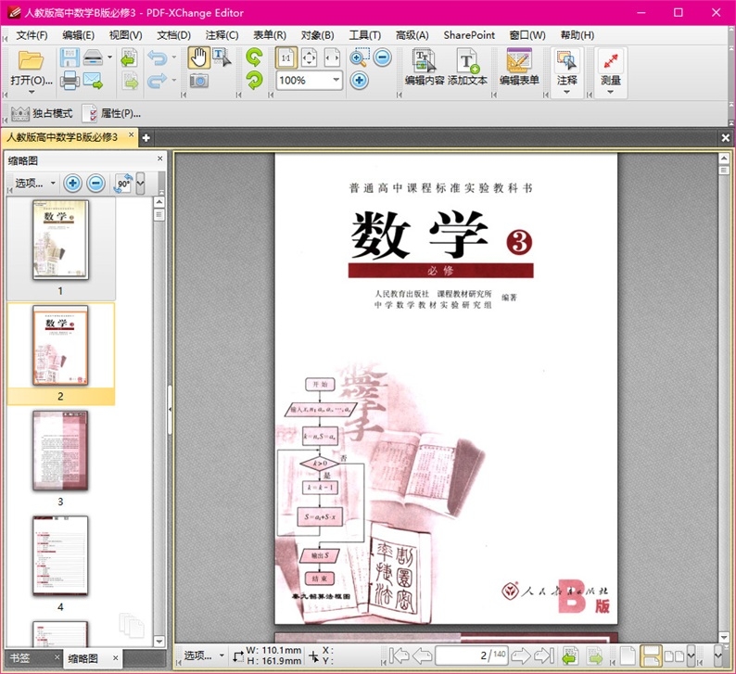Fit the whole page in the window
Image resolution: width=736 pixels, height=674 pixels.
309,57
